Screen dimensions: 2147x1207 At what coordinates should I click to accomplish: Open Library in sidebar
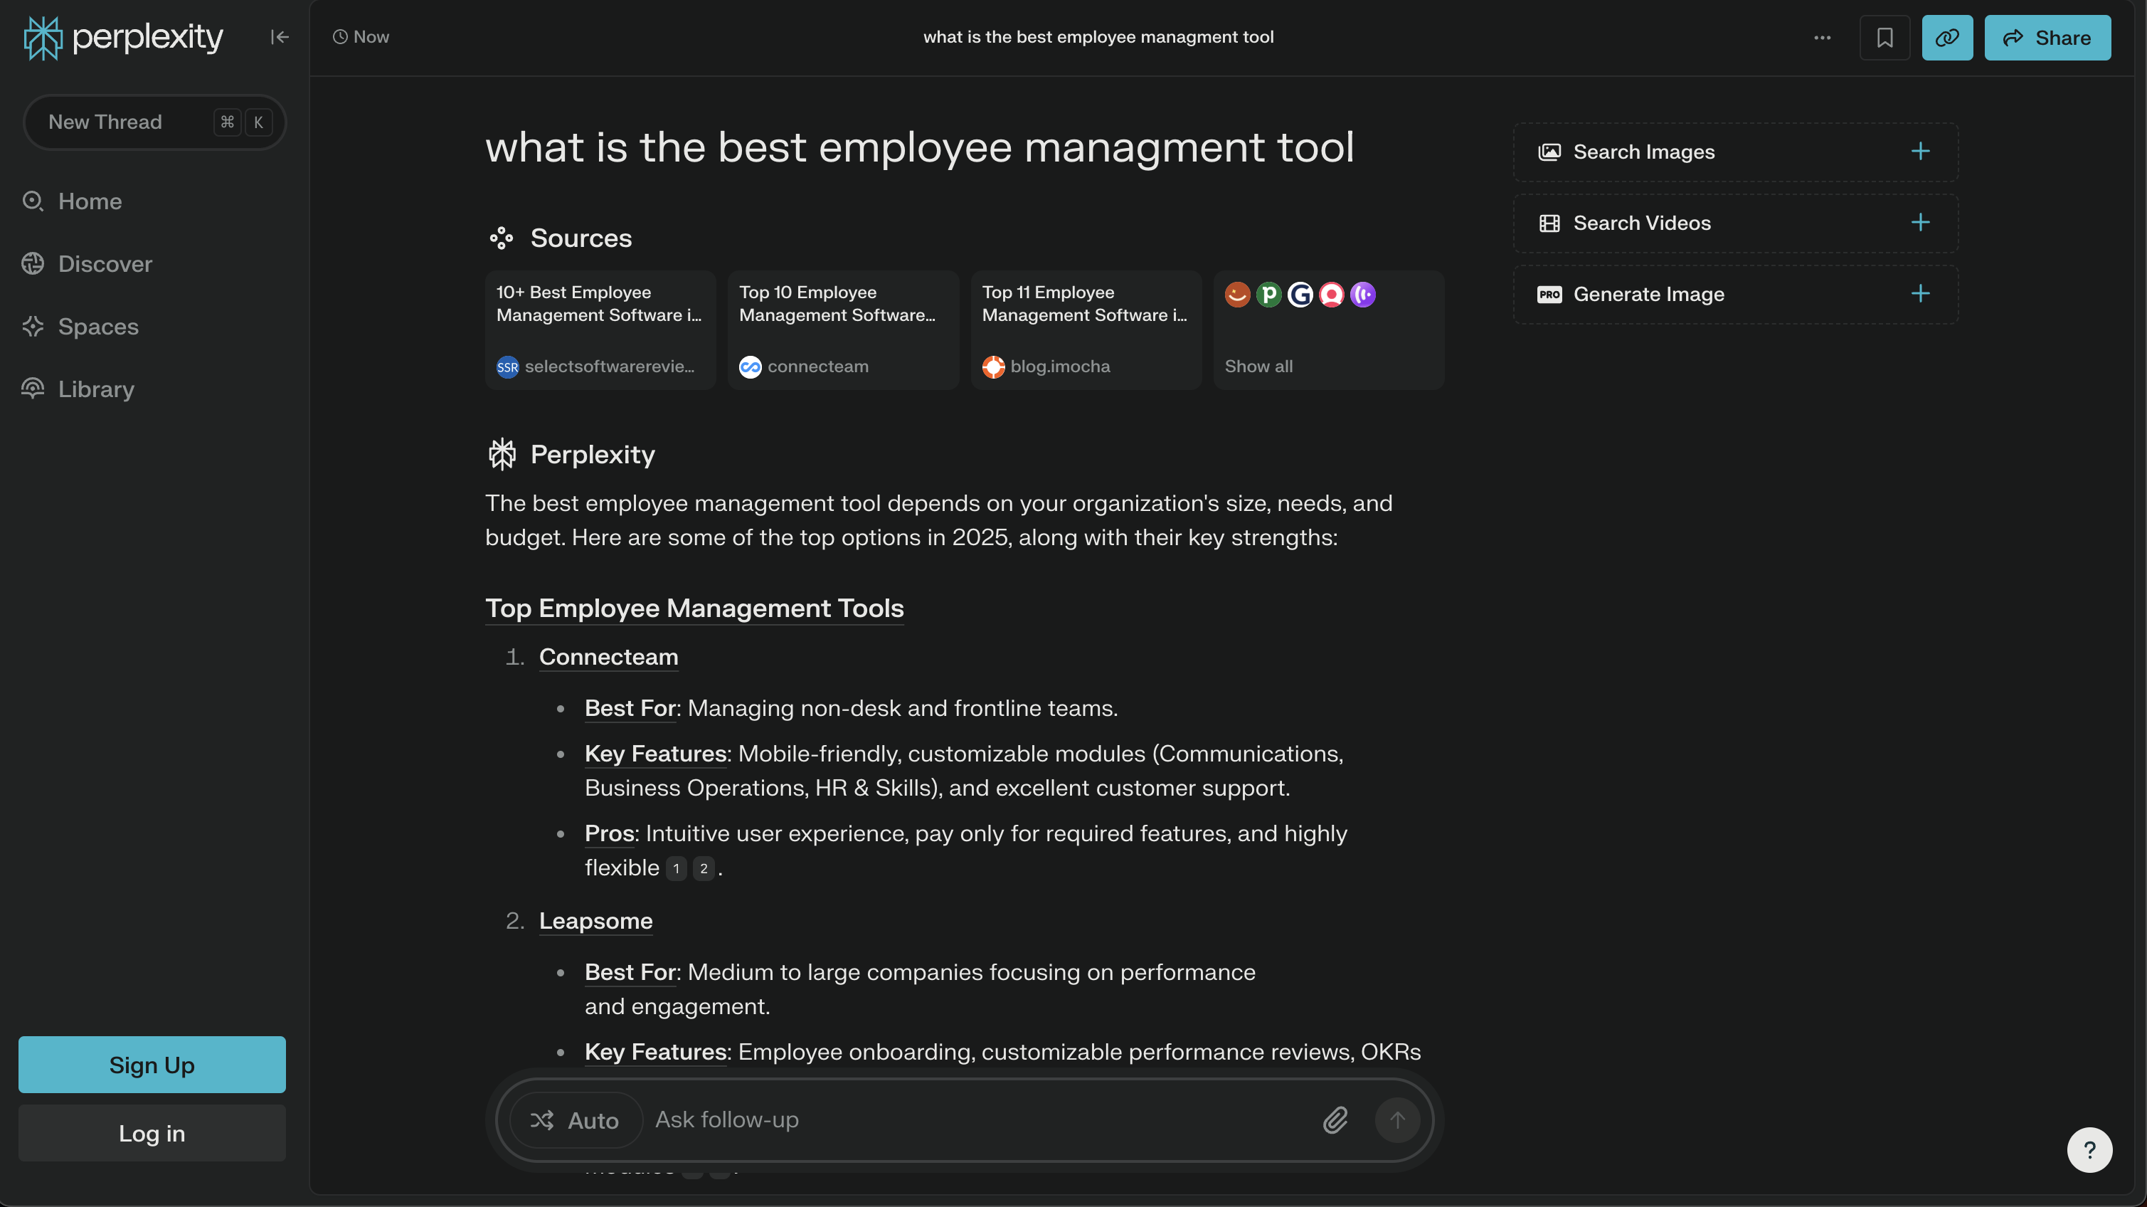tap(96, 389)
